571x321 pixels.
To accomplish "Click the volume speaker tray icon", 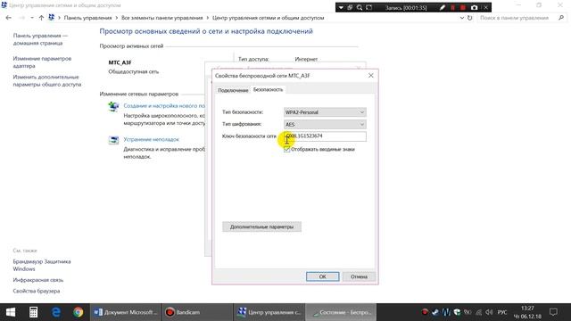I will (x=489, y=312).
